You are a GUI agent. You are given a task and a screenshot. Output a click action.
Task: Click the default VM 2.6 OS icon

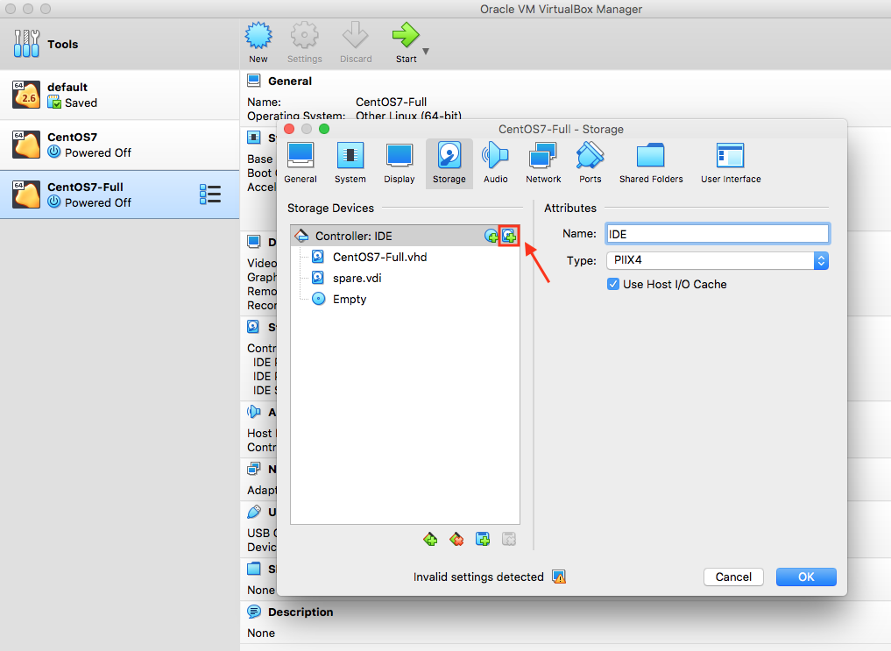tap(26, 95)
